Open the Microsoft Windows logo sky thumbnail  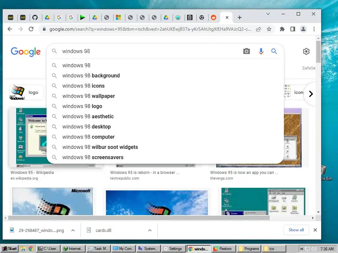(52, 201)
